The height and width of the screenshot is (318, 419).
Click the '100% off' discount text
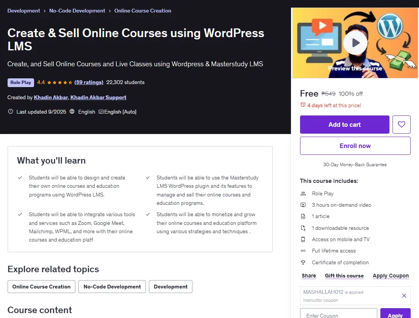click(350, 94)
